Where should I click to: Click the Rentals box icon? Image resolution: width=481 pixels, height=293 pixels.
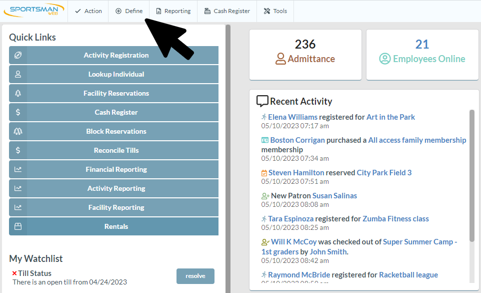coord(18,226)
